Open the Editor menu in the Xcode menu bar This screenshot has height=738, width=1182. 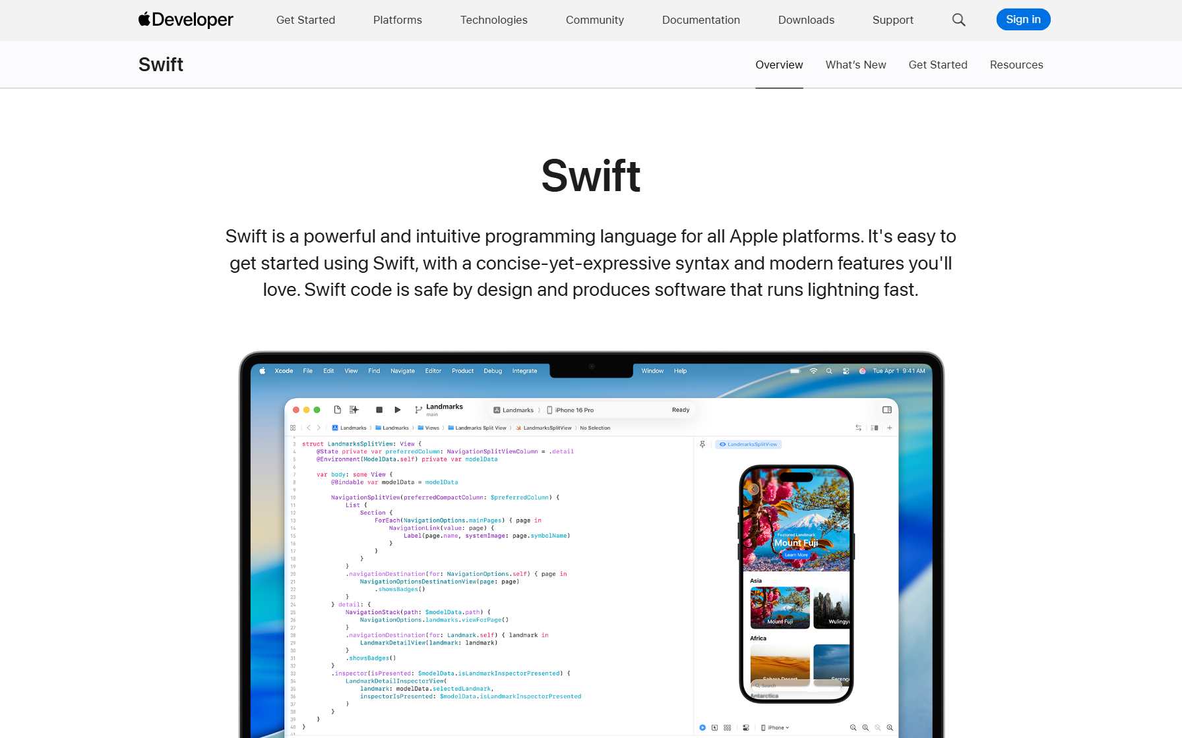pyautogui.click(x=433, y=371)
